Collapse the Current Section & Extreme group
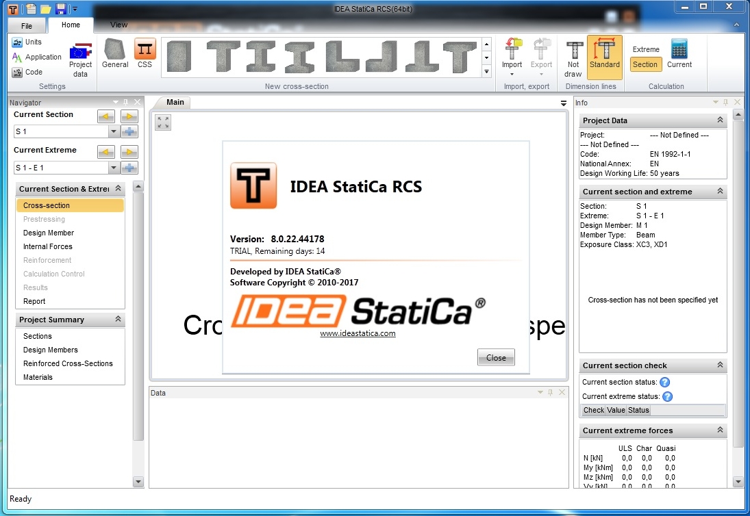Viewport: 750px width, 516px height. [118, 189]
